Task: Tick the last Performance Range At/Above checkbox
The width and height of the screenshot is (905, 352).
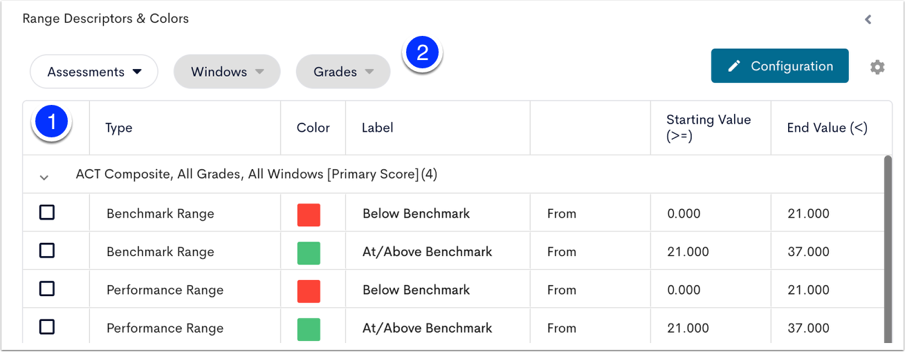Action: click(47, 326)
